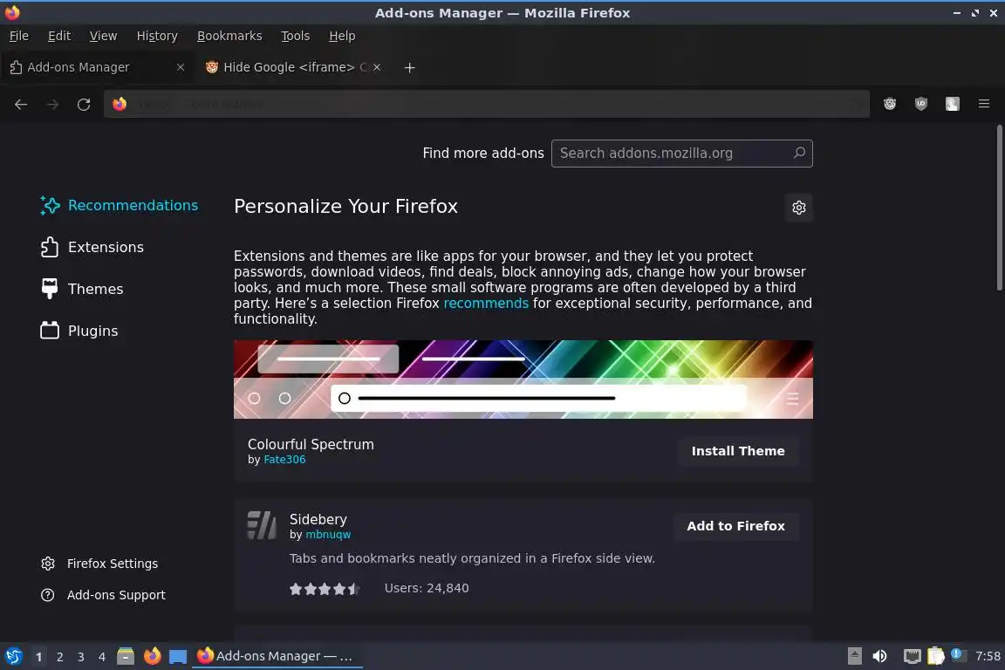Open the View menu
Image resolution: width=1005 pixels, height=670 pixels.
103,36
